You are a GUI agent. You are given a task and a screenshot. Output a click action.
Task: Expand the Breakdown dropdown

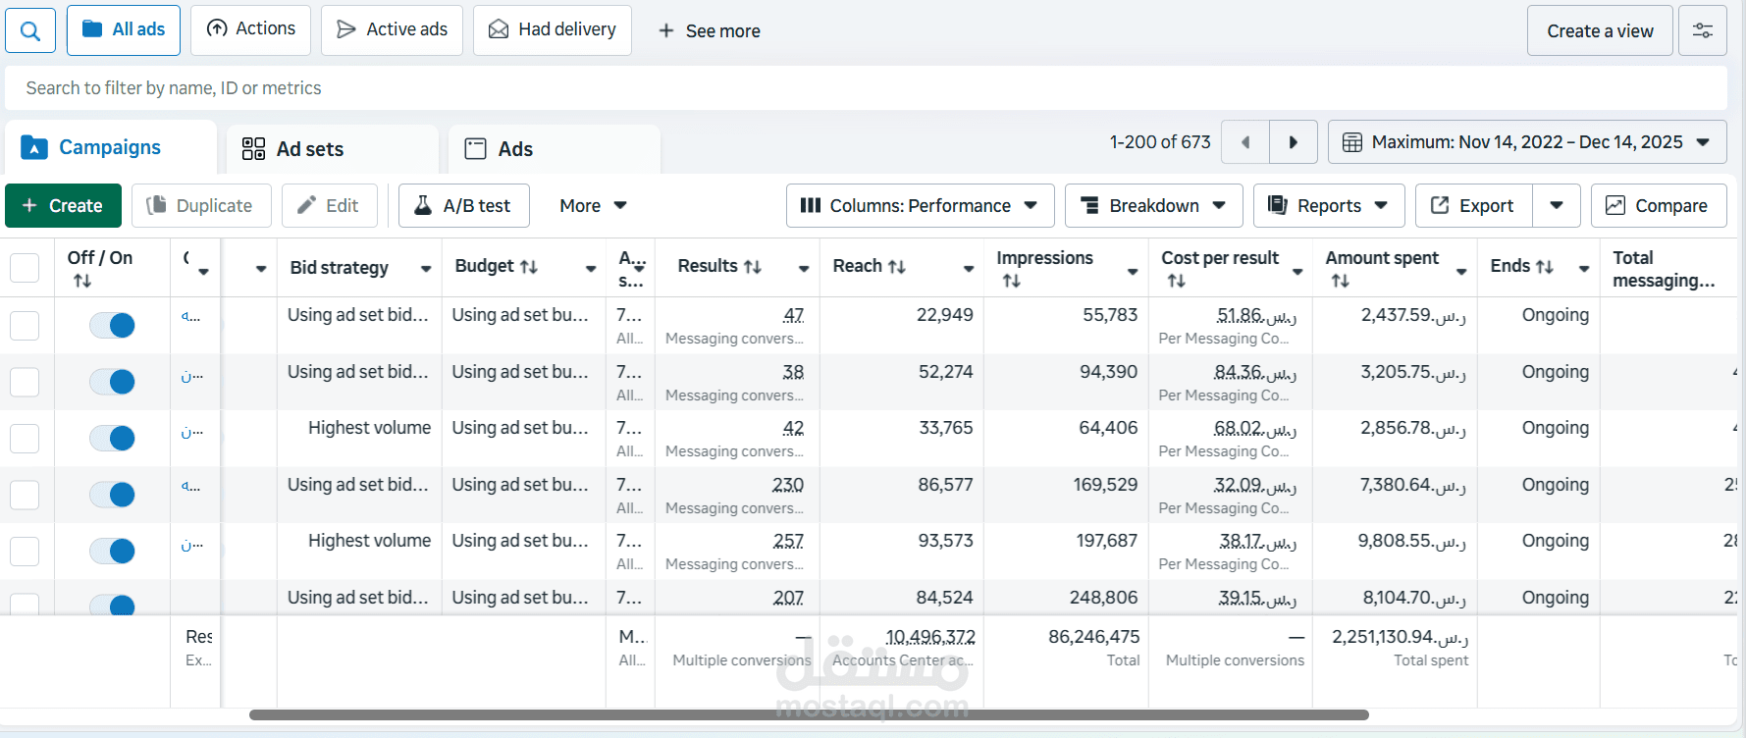[x=1153, y=206]
